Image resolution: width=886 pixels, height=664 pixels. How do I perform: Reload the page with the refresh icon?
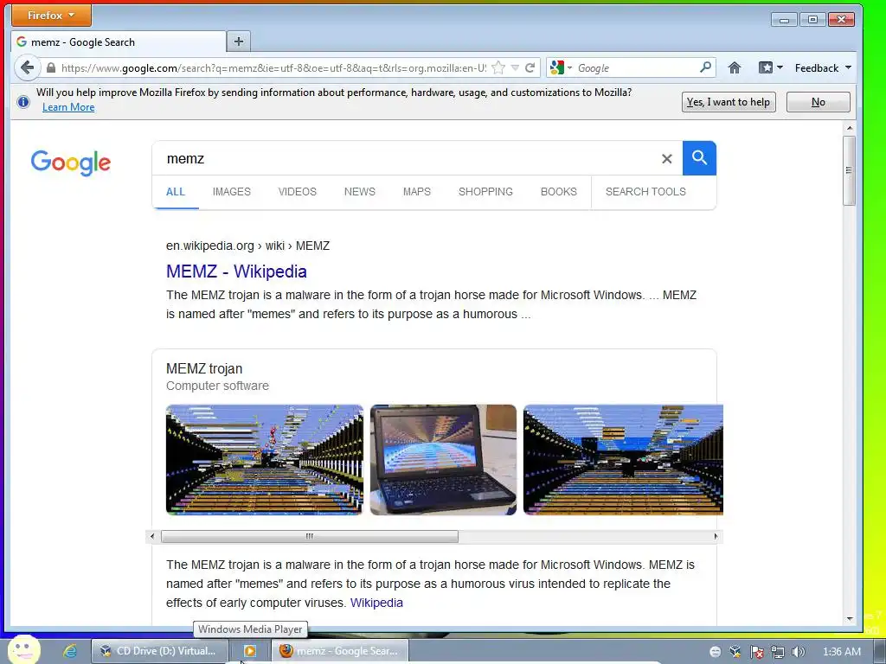pos(530,67)
